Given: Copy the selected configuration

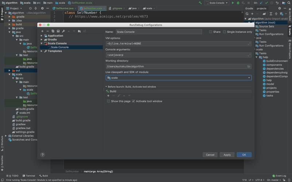Looking at the screenshot, I should [x=53, y=31].
